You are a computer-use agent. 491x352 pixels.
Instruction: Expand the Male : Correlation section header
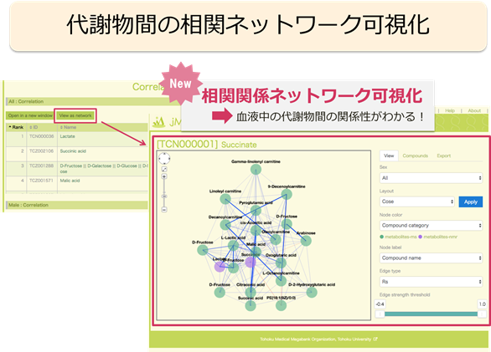pos(77,205)
